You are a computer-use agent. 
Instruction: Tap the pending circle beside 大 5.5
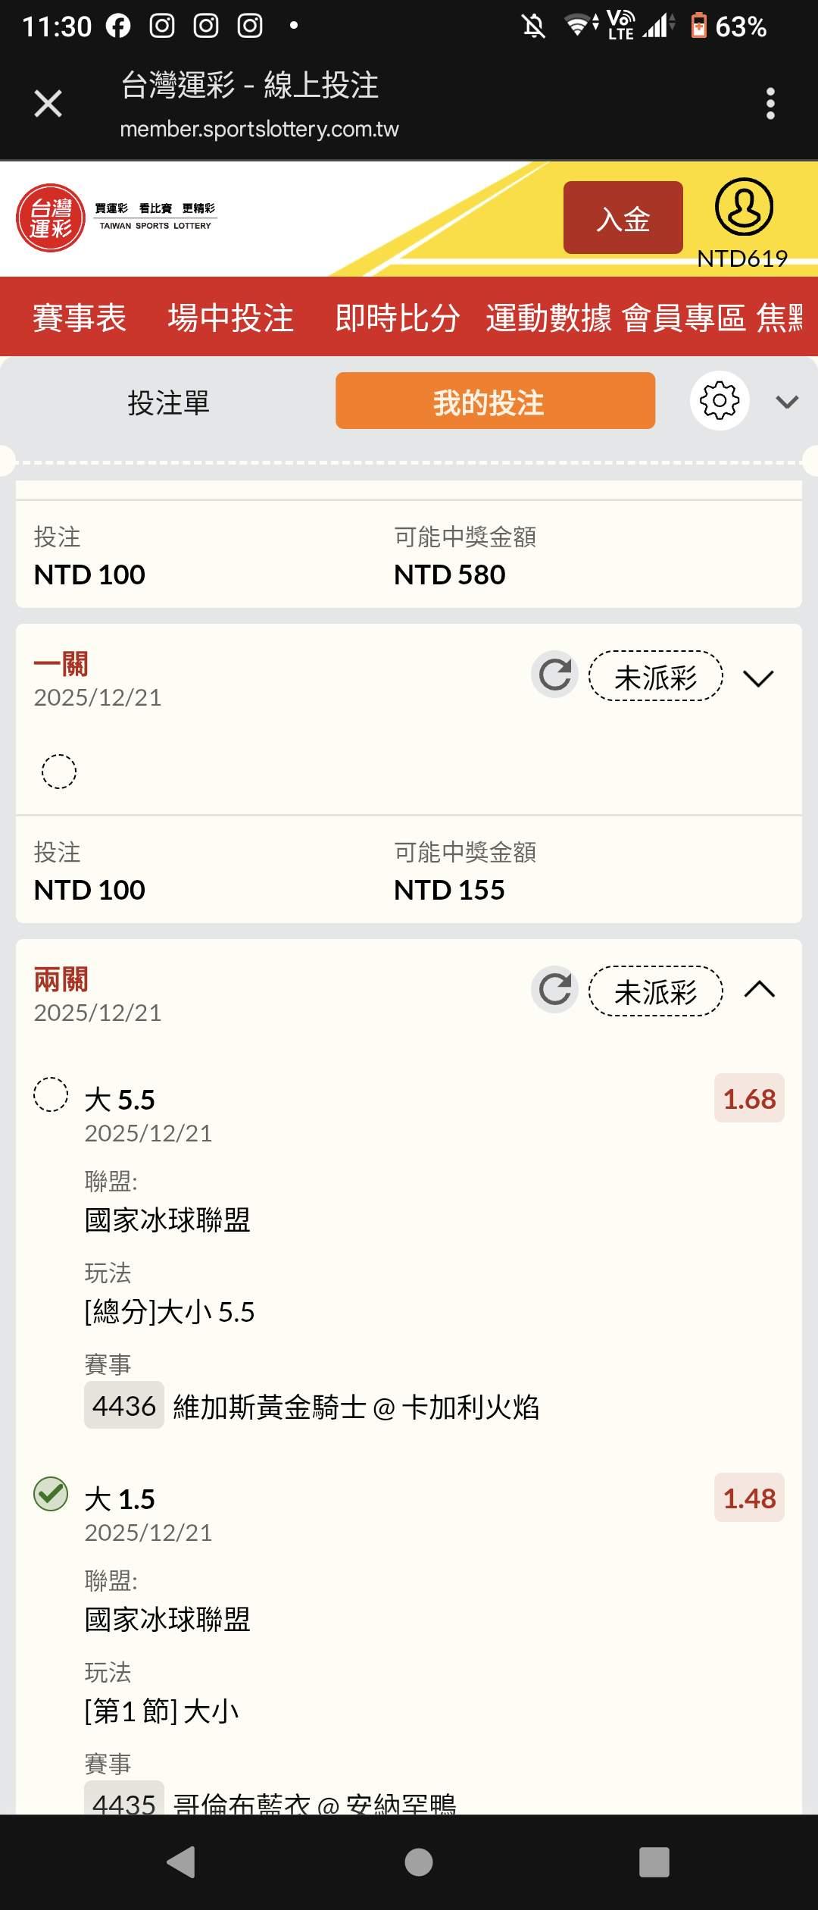(x=51, y=1095)
